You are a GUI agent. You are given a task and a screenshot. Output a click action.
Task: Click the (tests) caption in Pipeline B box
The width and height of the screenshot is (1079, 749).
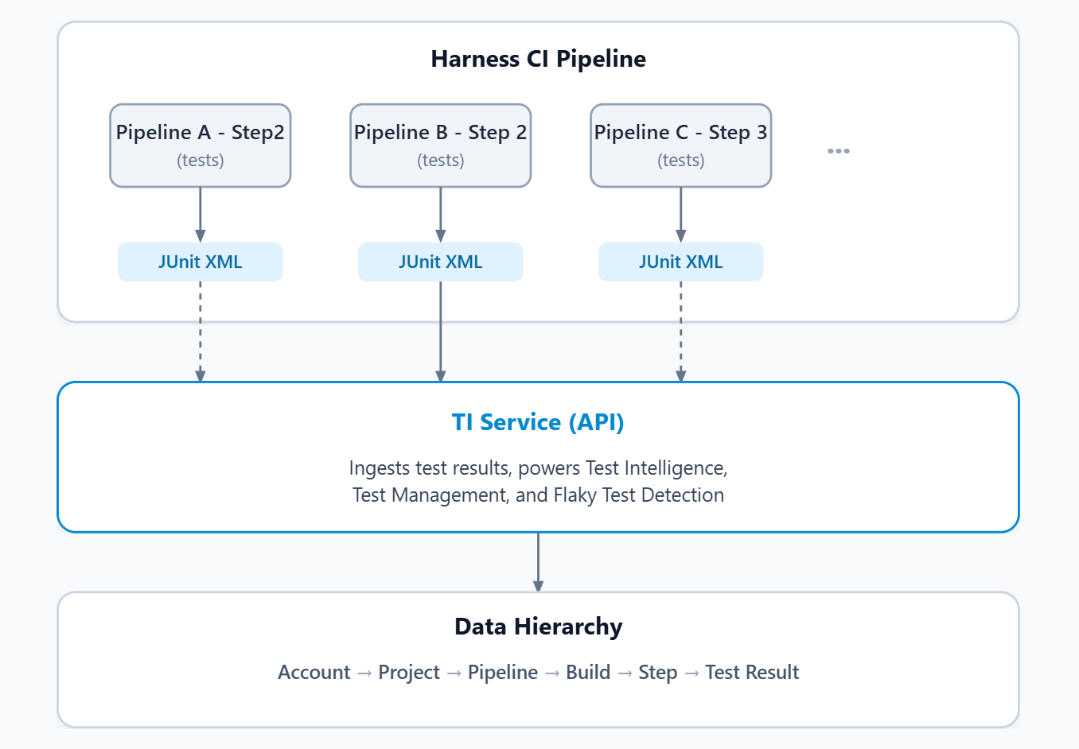click(441, 161)
